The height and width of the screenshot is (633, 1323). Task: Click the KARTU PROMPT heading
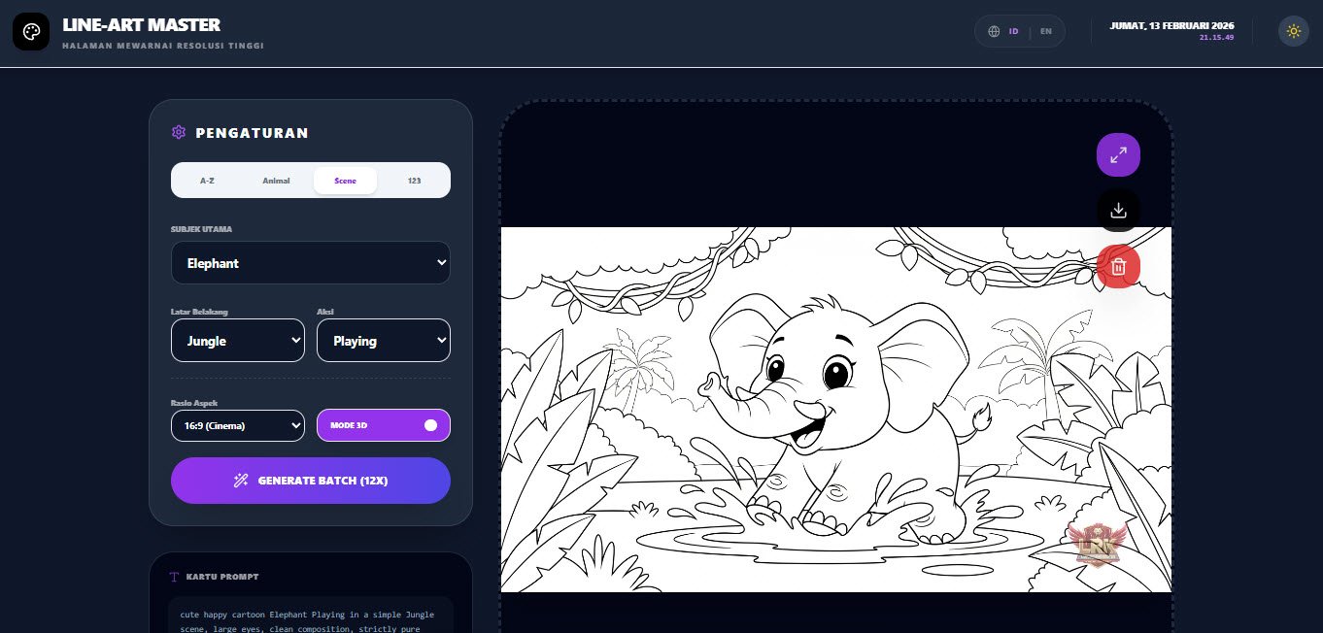click(x=222, y=577)
